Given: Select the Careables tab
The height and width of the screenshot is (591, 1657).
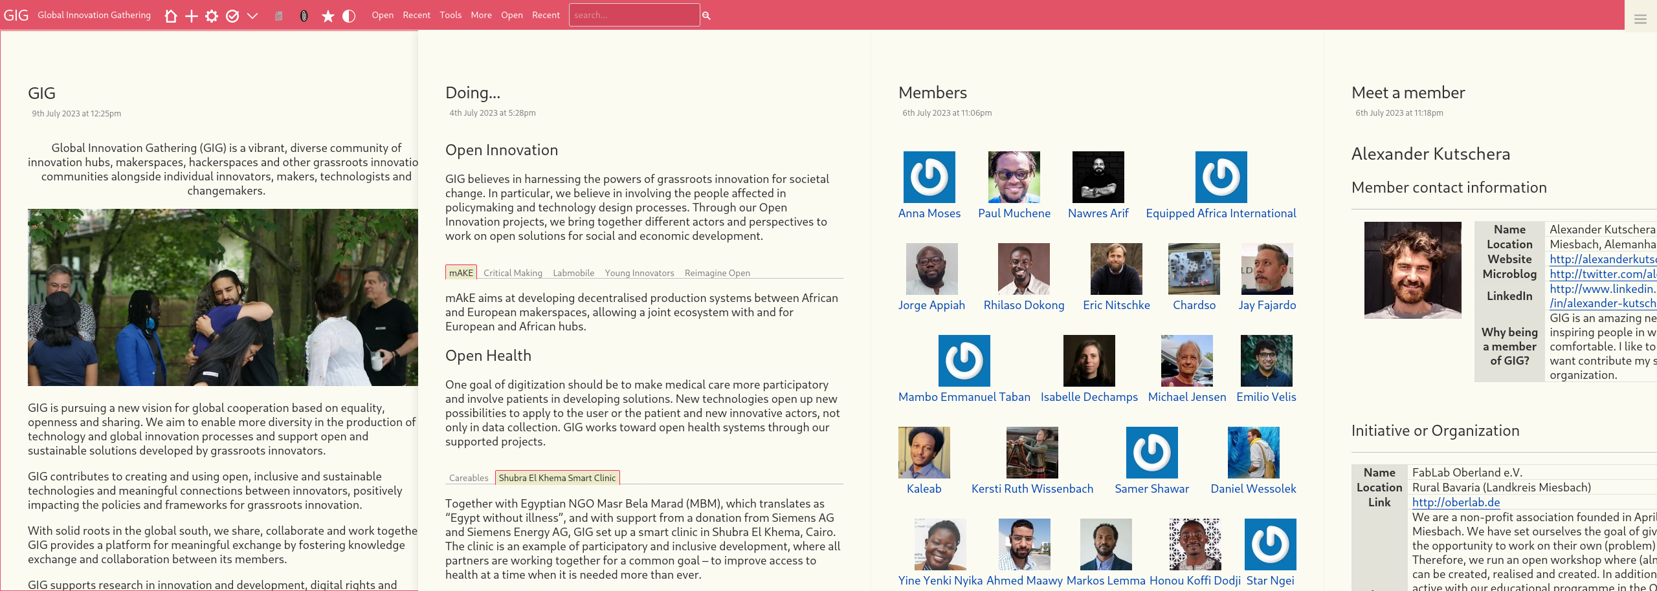Looking at the screenshot, I should 469,478.
